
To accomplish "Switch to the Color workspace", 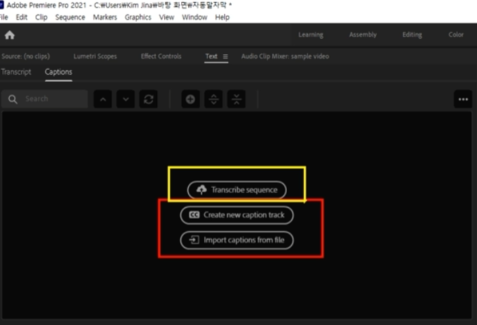I will click(x=456, y=34).
